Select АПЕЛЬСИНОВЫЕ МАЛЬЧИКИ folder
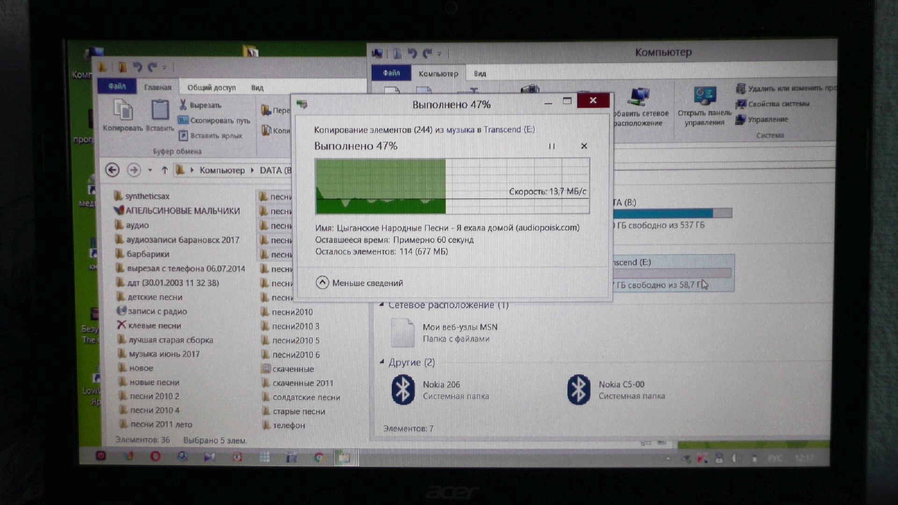This screenshot has width=898, height=505. [177, 211]
